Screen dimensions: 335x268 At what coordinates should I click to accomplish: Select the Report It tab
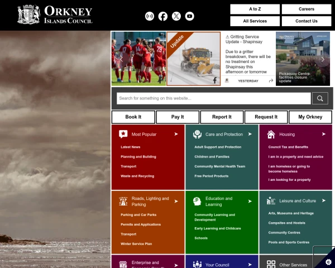222,117
